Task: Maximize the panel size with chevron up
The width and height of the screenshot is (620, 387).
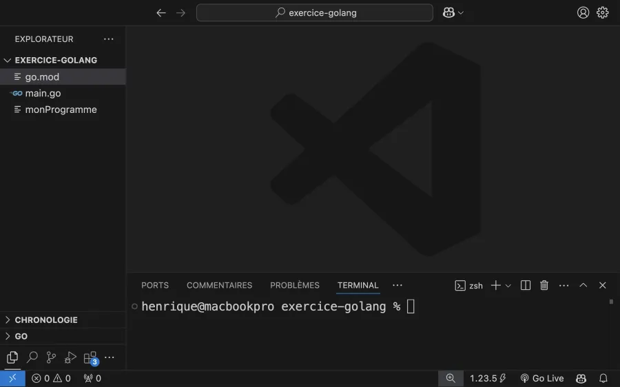Action: 583,285
